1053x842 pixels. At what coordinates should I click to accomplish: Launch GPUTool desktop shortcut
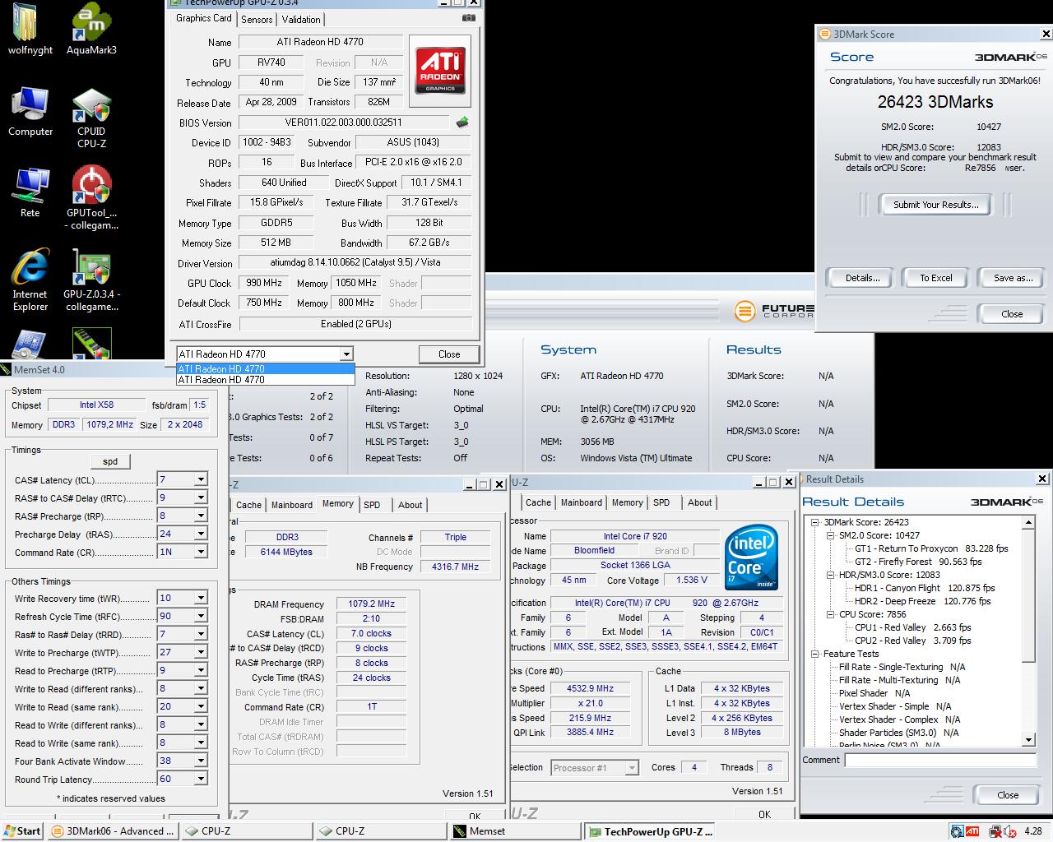pyautogui.click(x=91, y=198)
